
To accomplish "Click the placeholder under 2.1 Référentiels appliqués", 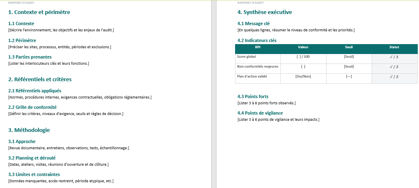I will click(80, 97).
